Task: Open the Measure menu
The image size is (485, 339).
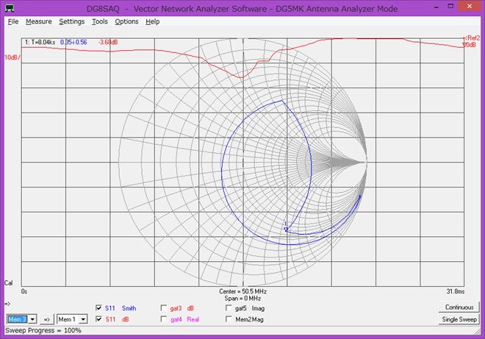Action: tap(38, 21)
